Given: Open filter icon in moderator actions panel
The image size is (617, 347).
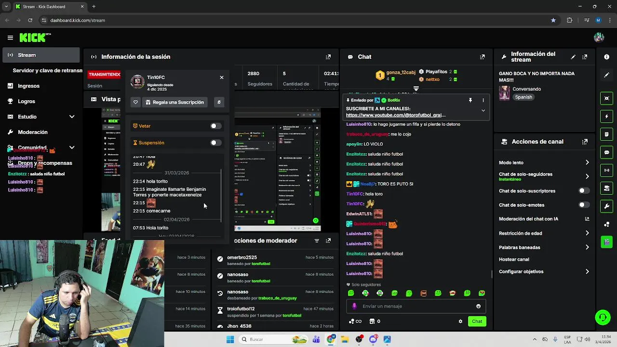Looking at the screenshot, I should point(317,240).
